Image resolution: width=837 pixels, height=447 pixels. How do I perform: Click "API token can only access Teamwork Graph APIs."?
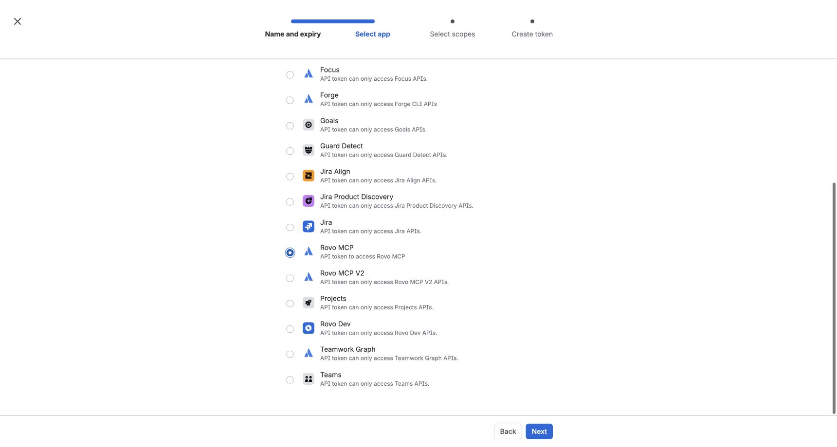[389, 358]
